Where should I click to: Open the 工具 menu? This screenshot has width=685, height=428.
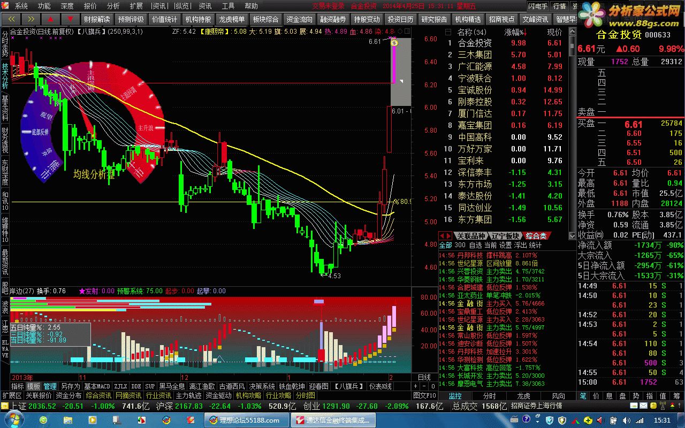[x=229, y=6]
